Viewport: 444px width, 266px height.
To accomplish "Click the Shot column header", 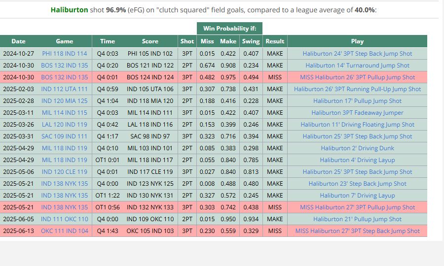I will [x=187, y=41].
